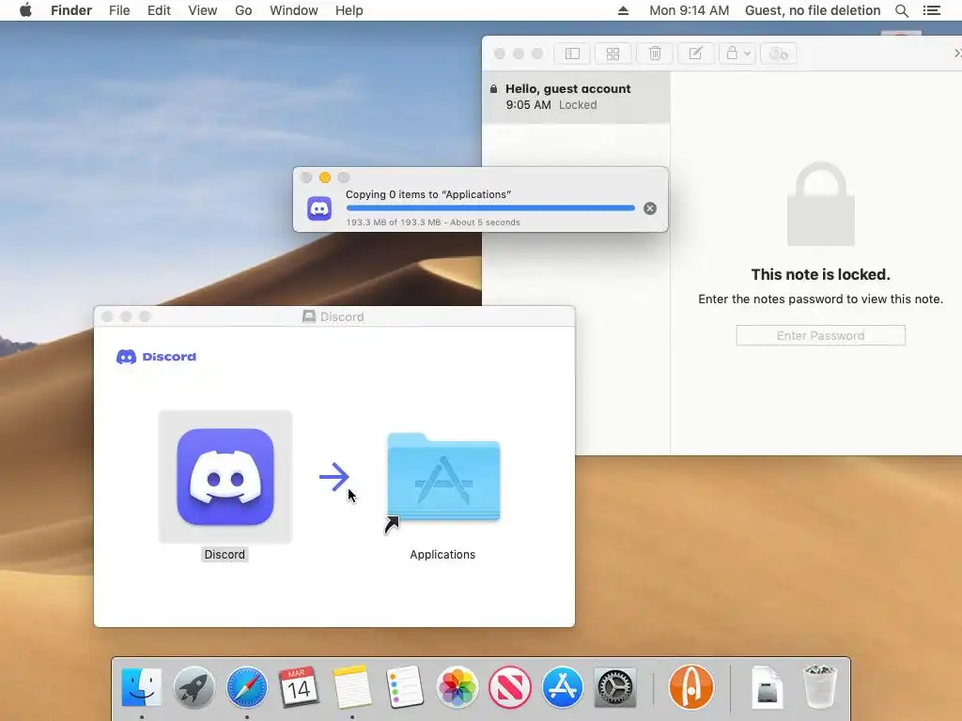962x721 pixels.
Task: Click the Notes delete trash button
Action: pyautogui.click(x=655, y=54)
